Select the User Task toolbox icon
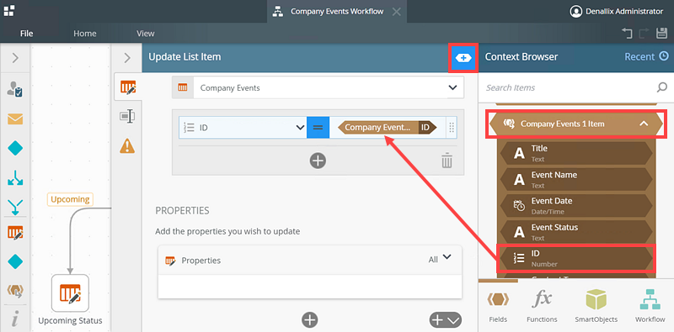 tap(15, 89)
